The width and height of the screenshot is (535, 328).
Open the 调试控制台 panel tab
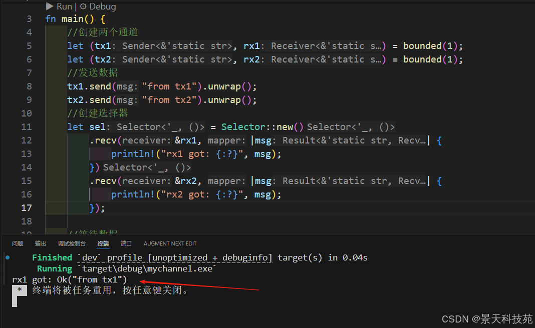click(x=72, y=243)
